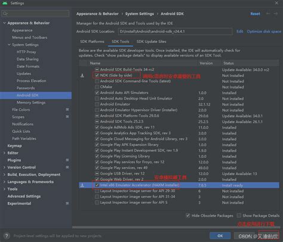The width and height of the screenshot is (283, 242).
Task: Click the Android SDK Location field
Action: pos(175,32)
